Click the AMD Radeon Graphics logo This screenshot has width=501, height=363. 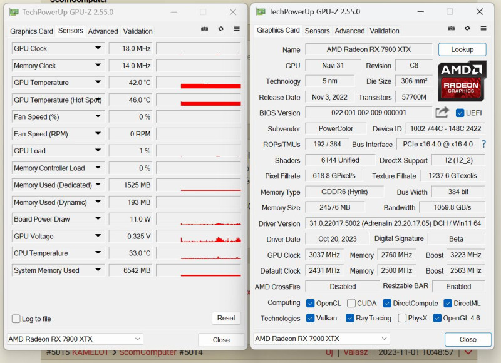[x=462, y=81]
